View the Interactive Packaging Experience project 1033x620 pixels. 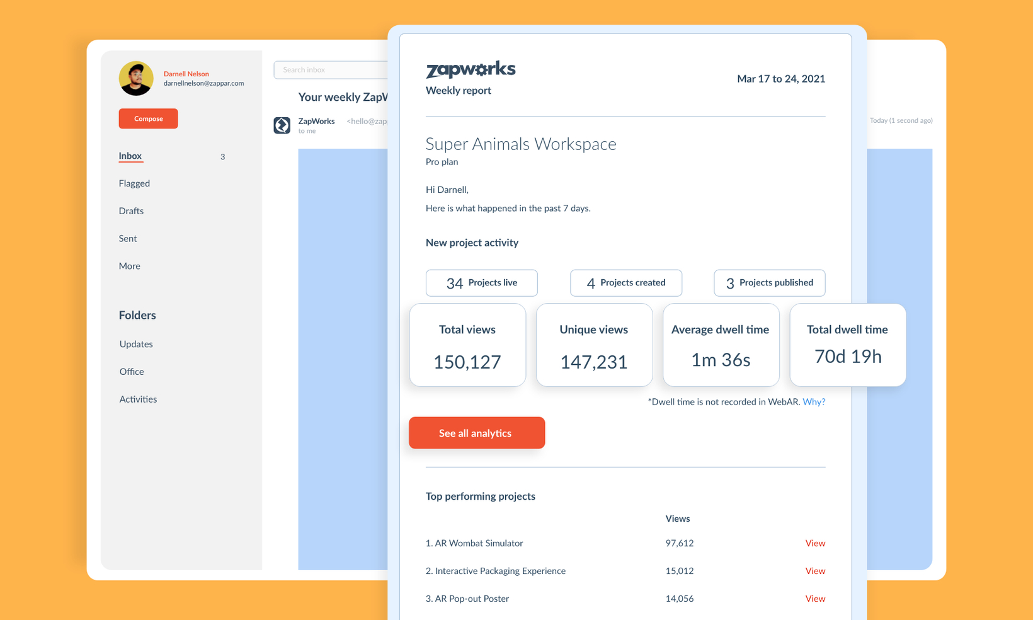click(815, 571)
